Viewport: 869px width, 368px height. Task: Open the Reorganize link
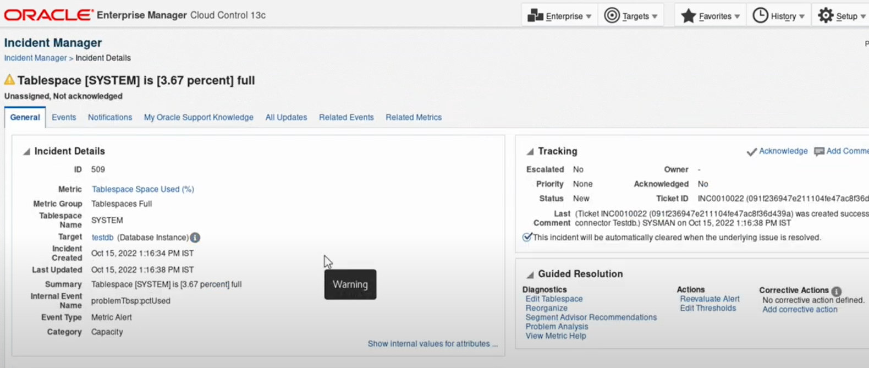pos(546,308)
